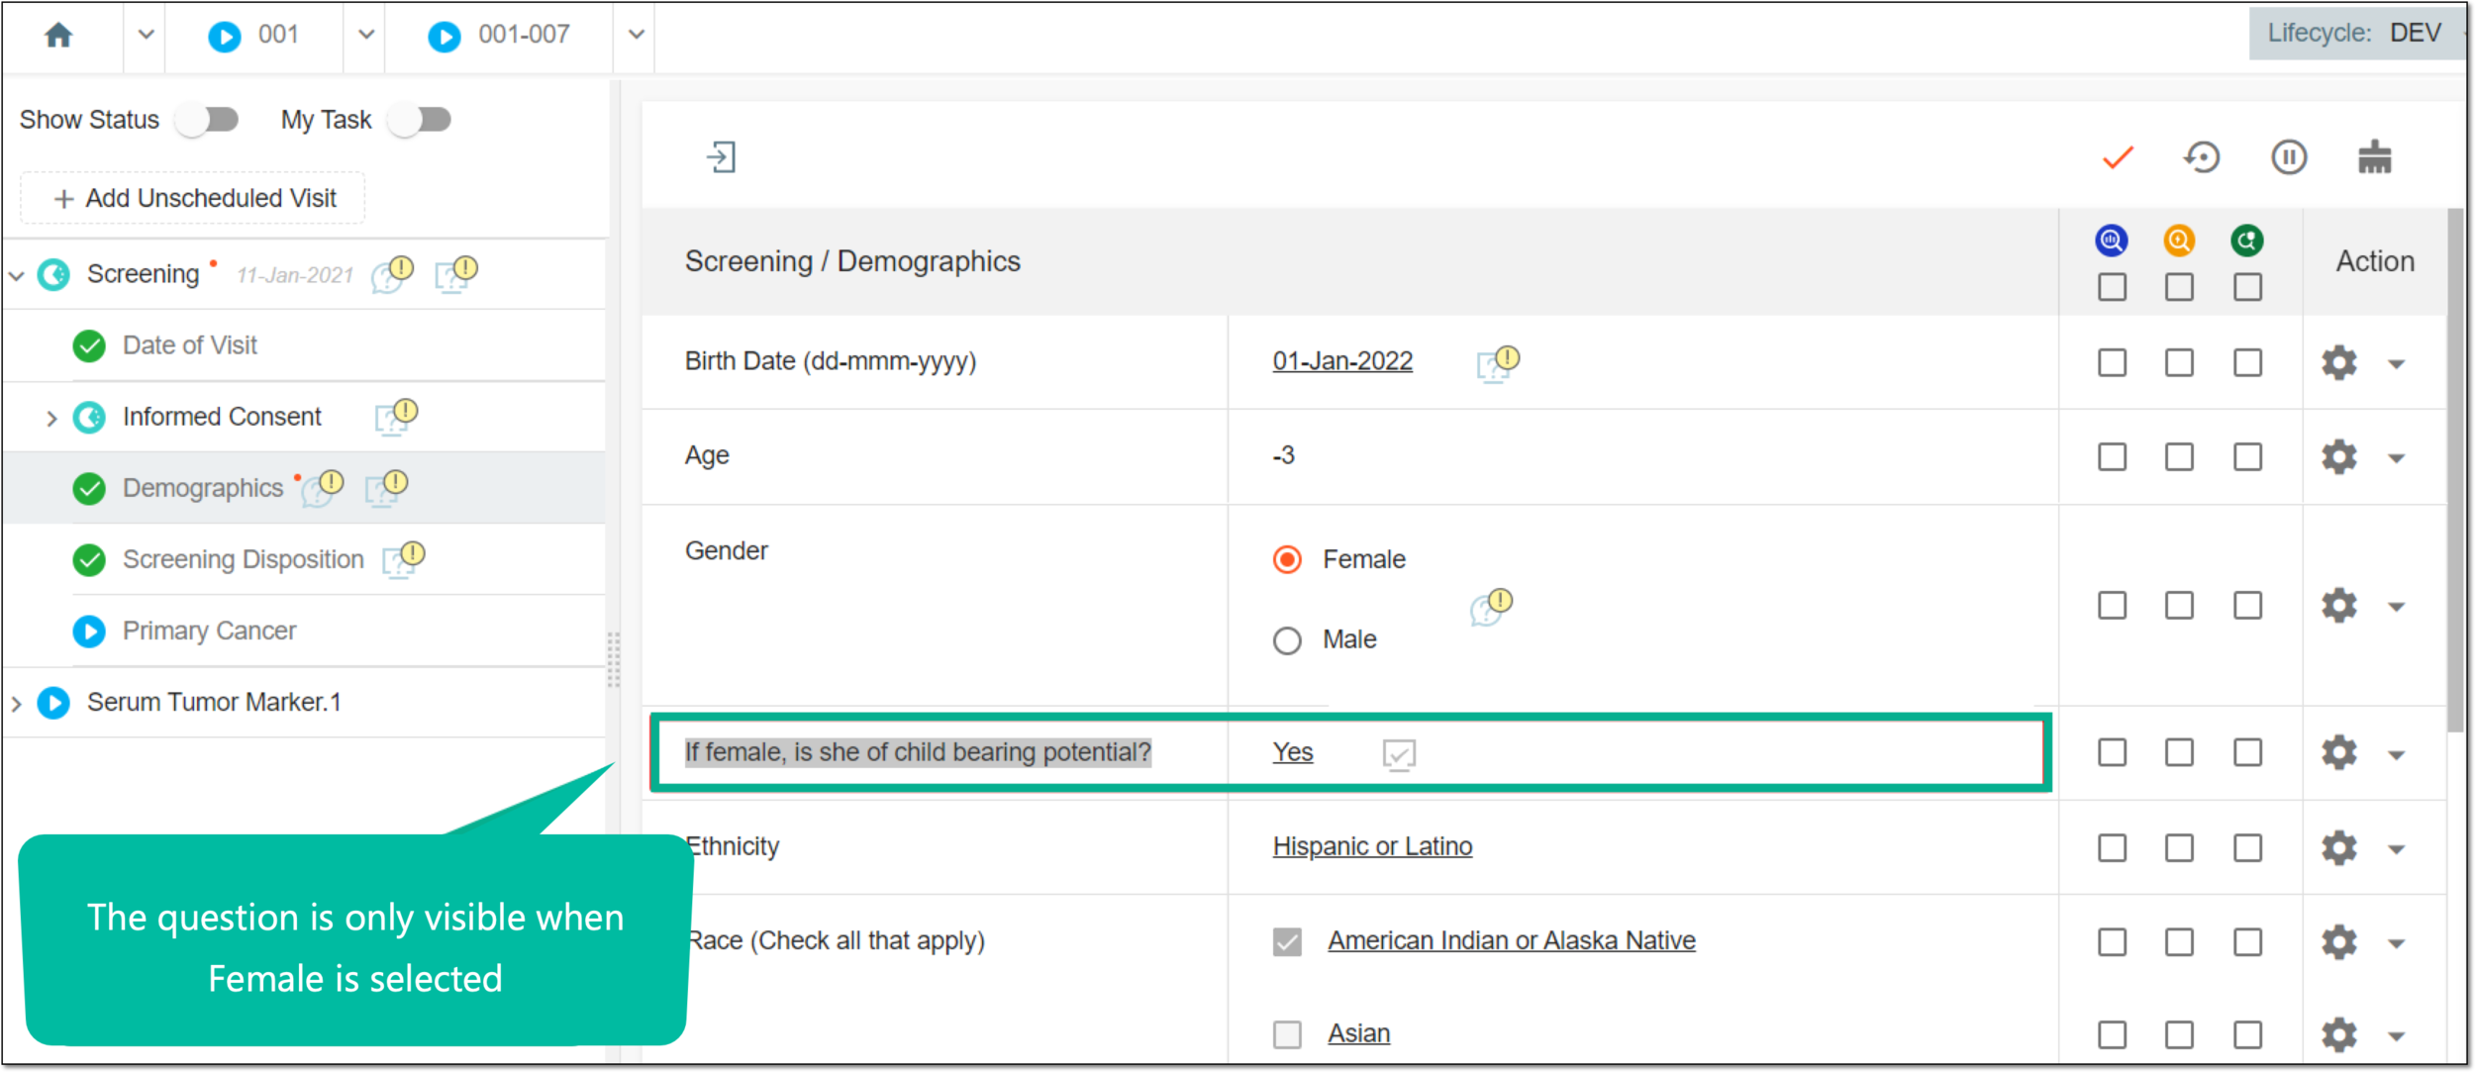Click Add Unscheduled Visit button

point(193,198)
